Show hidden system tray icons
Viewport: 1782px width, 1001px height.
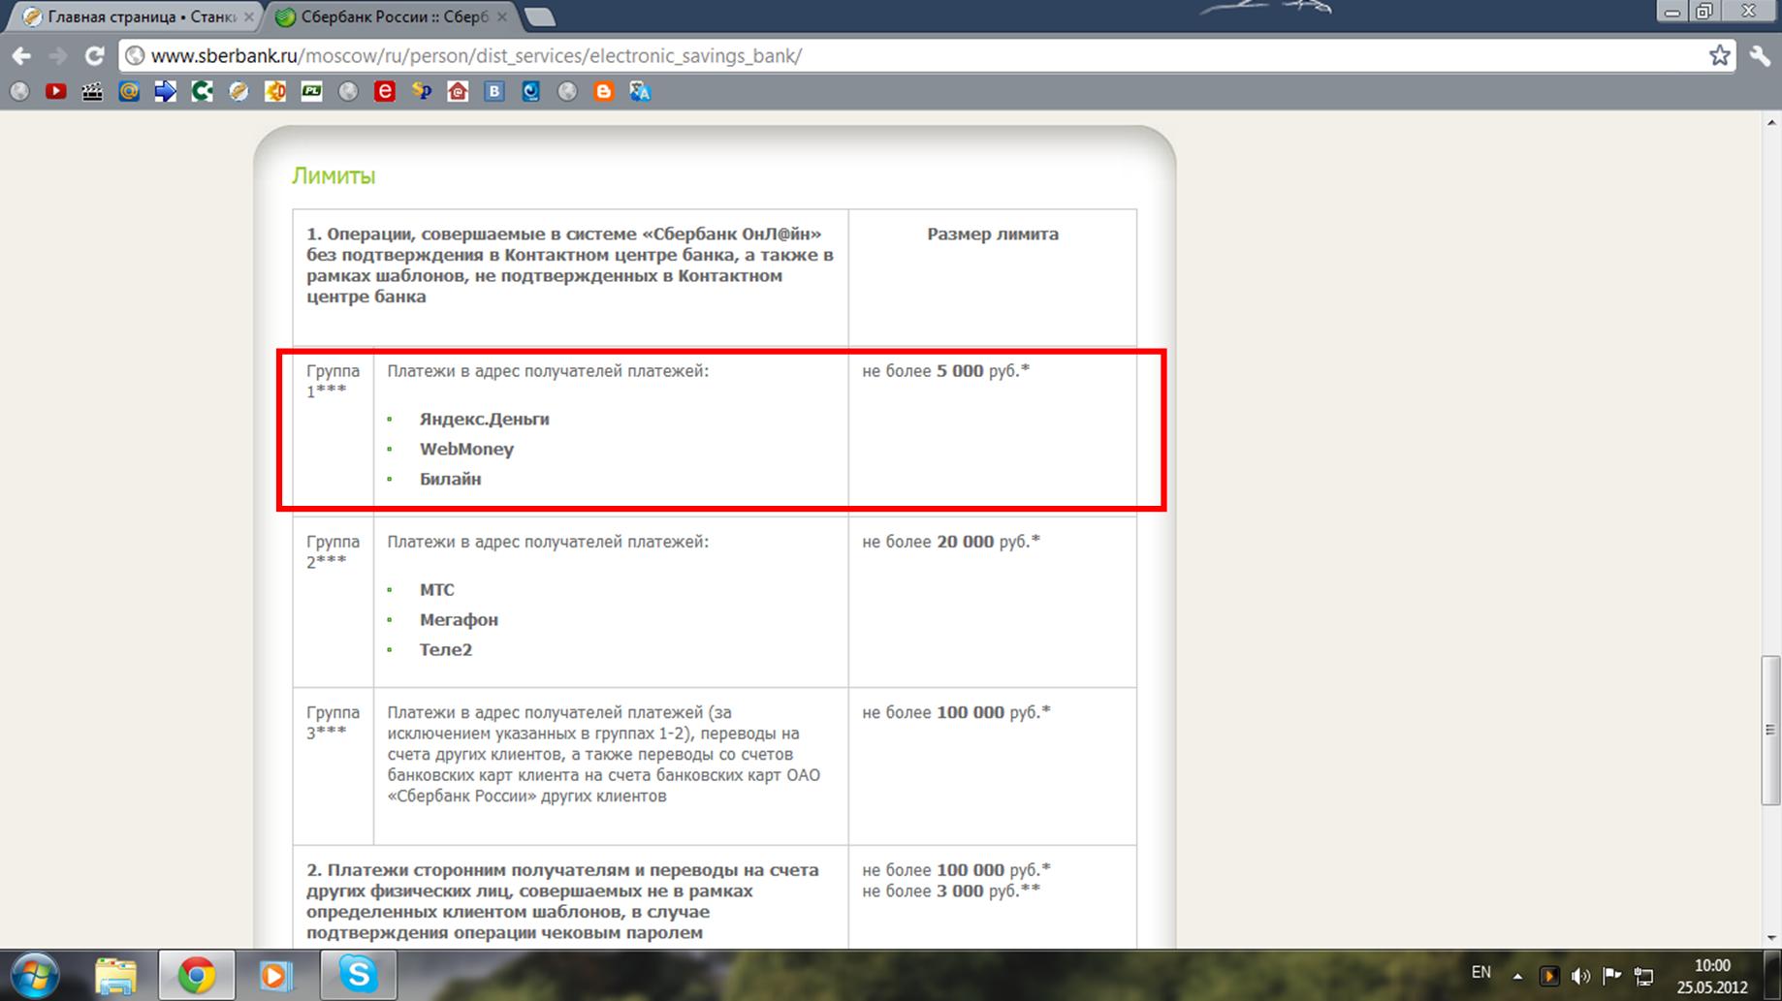click(1518, 976)
